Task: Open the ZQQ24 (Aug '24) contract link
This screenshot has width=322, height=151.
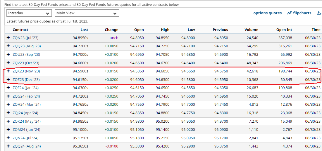Action: [27, 146]
